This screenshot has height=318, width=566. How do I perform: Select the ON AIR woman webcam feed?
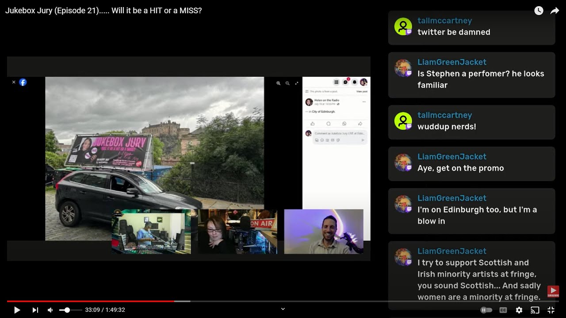(x=237, y=231)
